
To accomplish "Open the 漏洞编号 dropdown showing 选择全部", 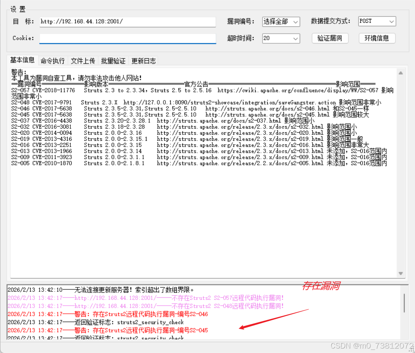I will (281, 22).
